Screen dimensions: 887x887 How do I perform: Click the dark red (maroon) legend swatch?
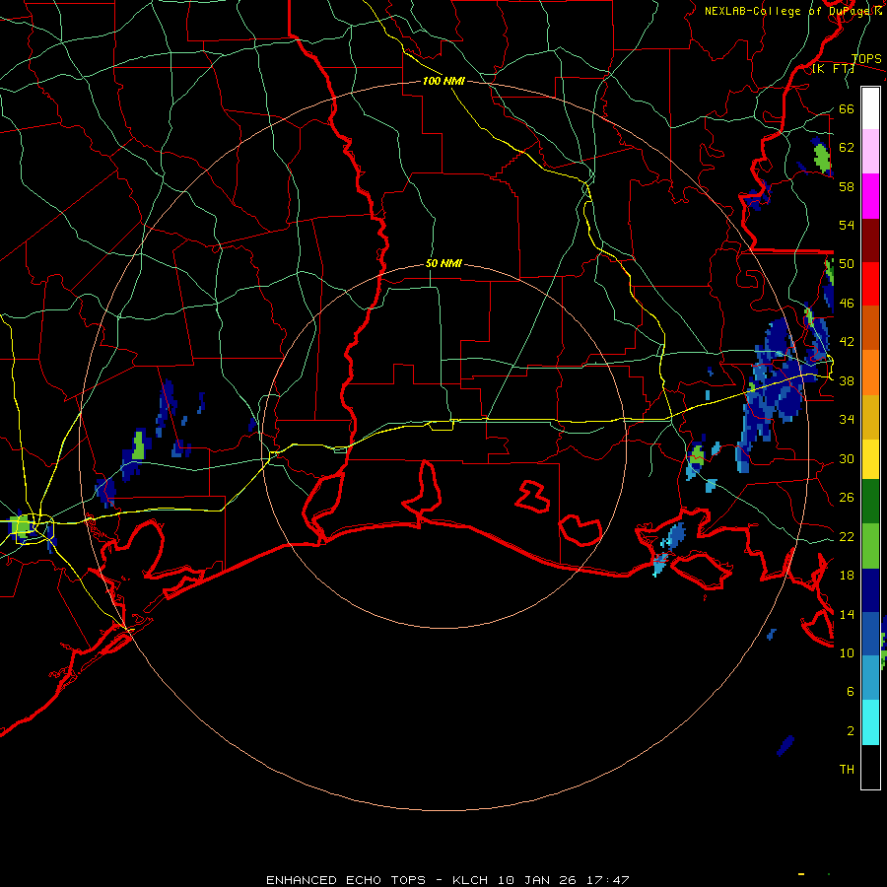pos(870,241)
